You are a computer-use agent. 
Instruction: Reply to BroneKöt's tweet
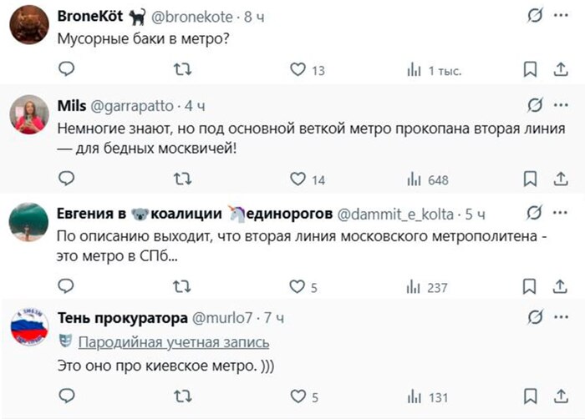click(x=67, y=70)
